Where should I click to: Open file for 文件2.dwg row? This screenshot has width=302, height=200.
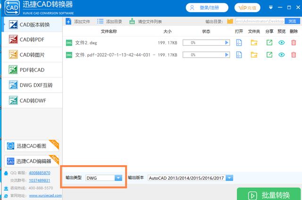[239, 42]
